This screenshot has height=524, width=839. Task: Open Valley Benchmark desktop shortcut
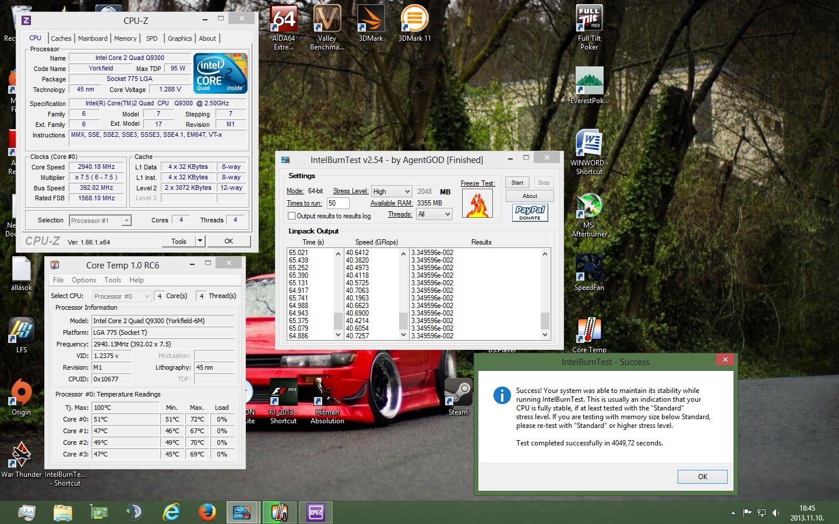pyautogui.click(x=327, y=27)
